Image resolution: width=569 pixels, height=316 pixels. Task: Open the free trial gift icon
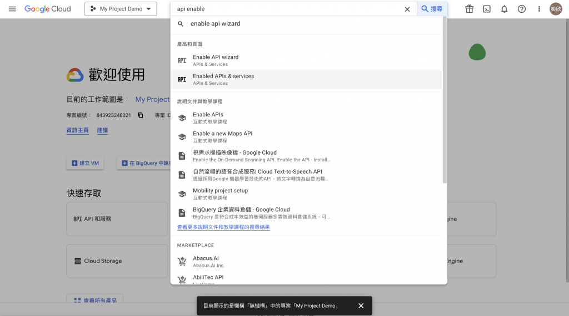coord(469,9)
